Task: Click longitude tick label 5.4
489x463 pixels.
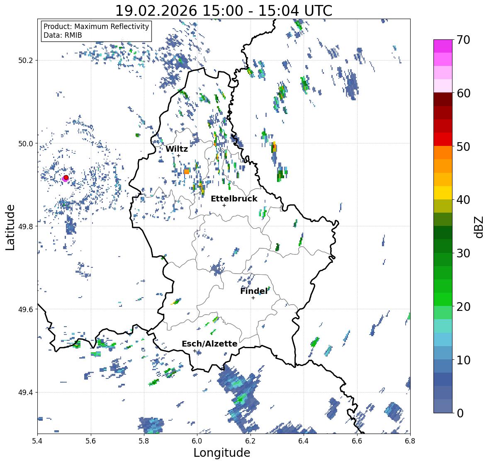Action: [x=37, y=441]
